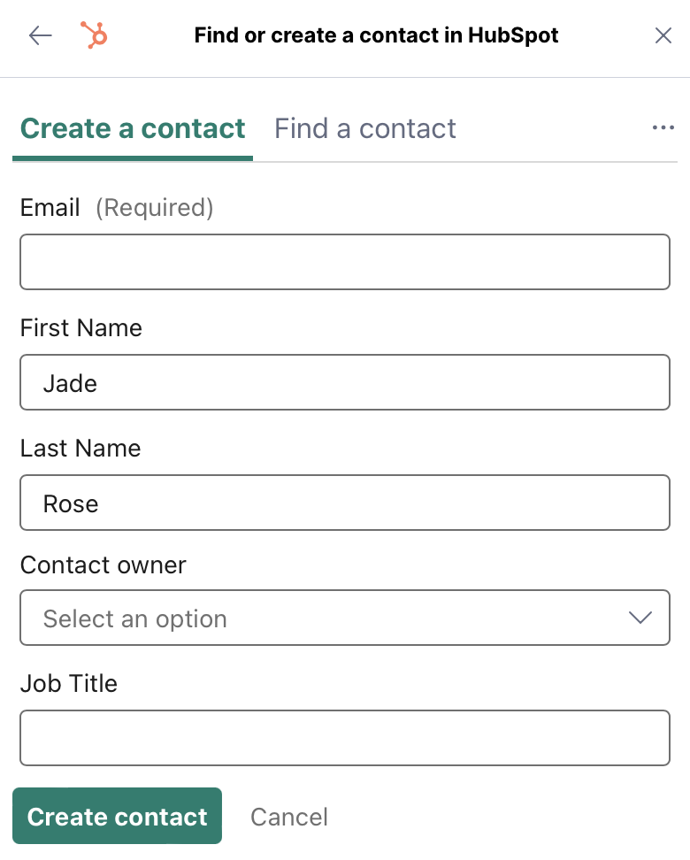Click the orange HubSpot logo icon
The height and width of the screenshot is (860, 690).
(94, 35)
